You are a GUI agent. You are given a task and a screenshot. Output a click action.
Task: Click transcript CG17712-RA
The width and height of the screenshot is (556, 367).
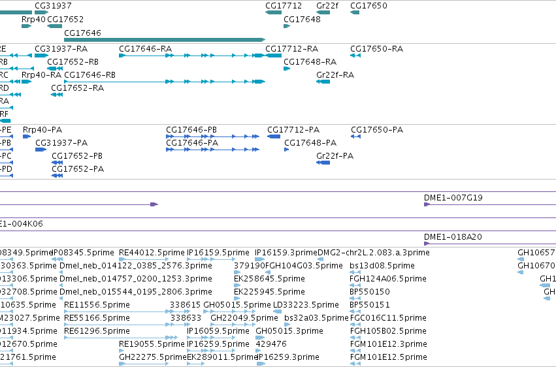[x=273, y=56]
